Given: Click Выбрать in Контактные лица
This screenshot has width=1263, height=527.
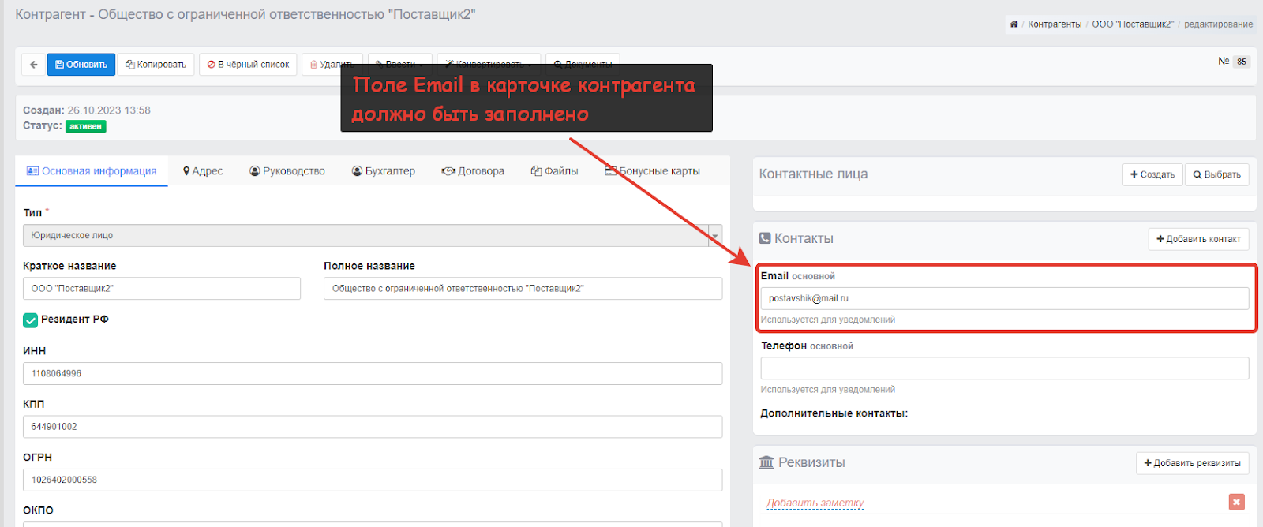Looking at the screenshot, I should point(1216,175).
